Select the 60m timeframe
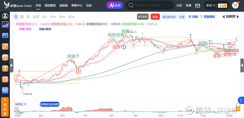 [71, 17]
